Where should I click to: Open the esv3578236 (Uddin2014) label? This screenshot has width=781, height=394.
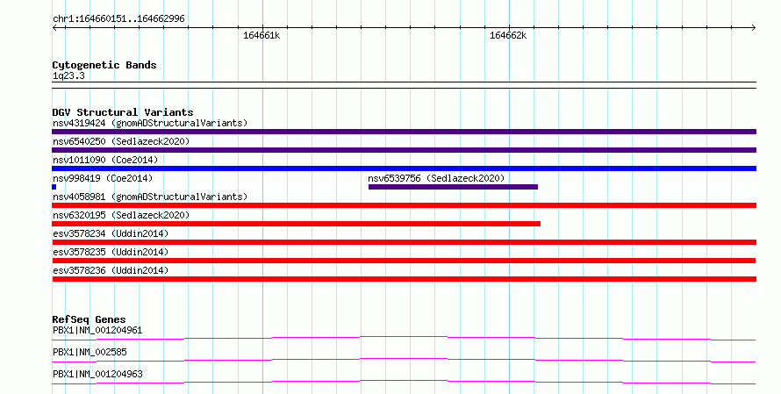[111, 270]
